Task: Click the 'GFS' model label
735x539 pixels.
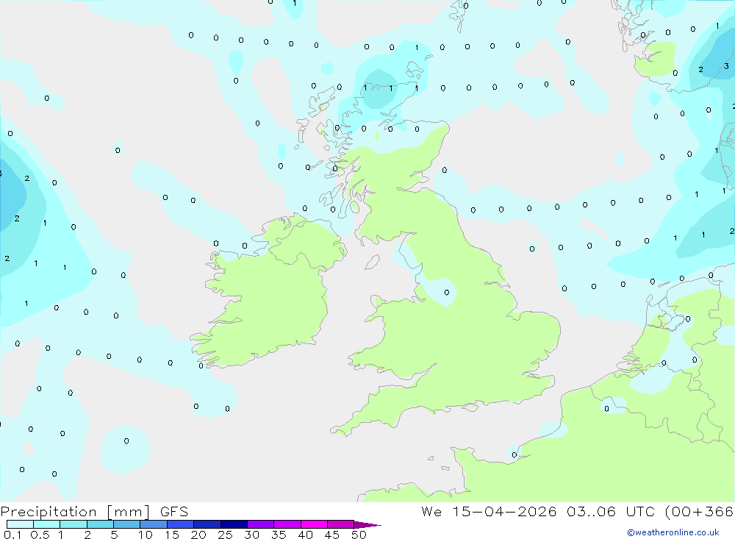Action: click(174, 512)
